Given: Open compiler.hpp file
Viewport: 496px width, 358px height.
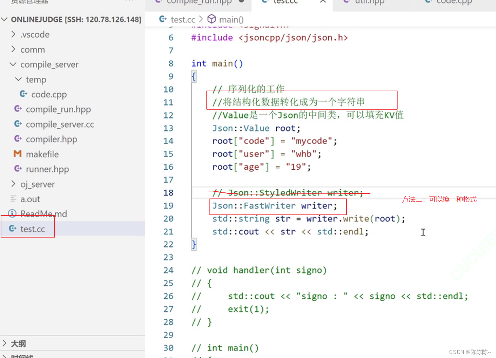Looking at the screenshot, I should pyautogui.click(x=52, y=139).
